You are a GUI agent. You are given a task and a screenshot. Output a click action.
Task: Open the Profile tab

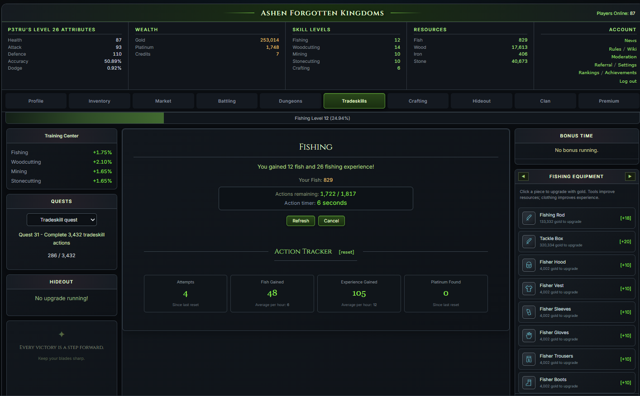(36, 101)
